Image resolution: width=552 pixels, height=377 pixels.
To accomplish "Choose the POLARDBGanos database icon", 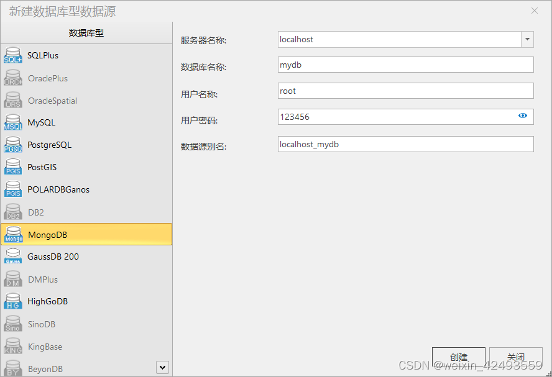I will (13, 189).
